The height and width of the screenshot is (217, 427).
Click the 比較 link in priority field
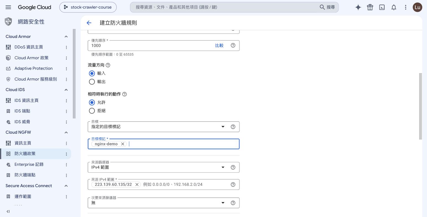[x=219, y=45]
